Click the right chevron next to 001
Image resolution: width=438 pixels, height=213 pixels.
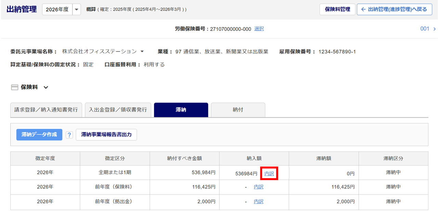435,29
